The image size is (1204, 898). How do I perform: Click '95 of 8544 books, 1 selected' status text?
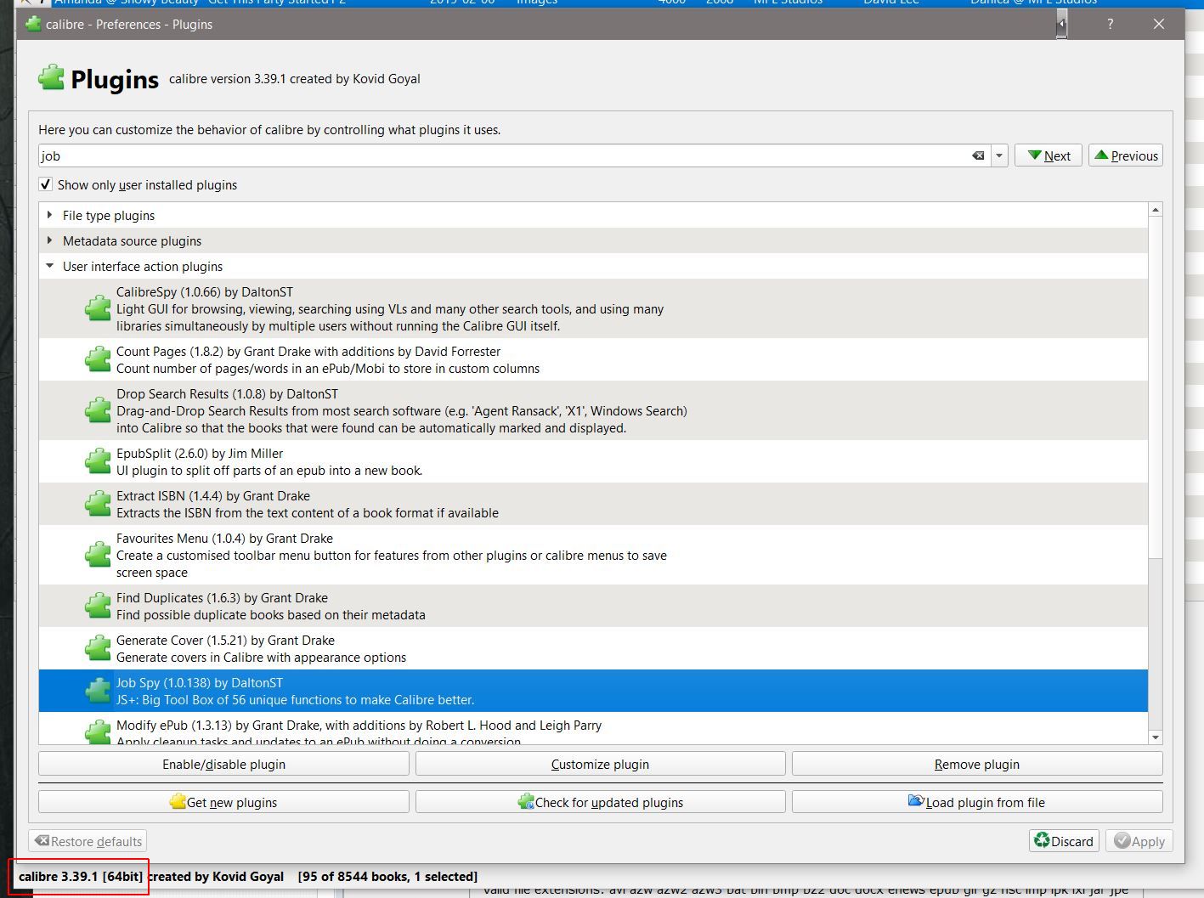387,876
